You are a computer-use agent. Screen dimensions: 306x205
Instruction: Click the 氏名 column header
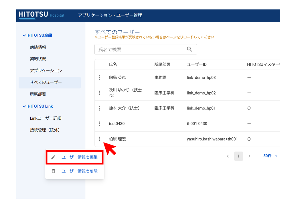pos(113,64)
